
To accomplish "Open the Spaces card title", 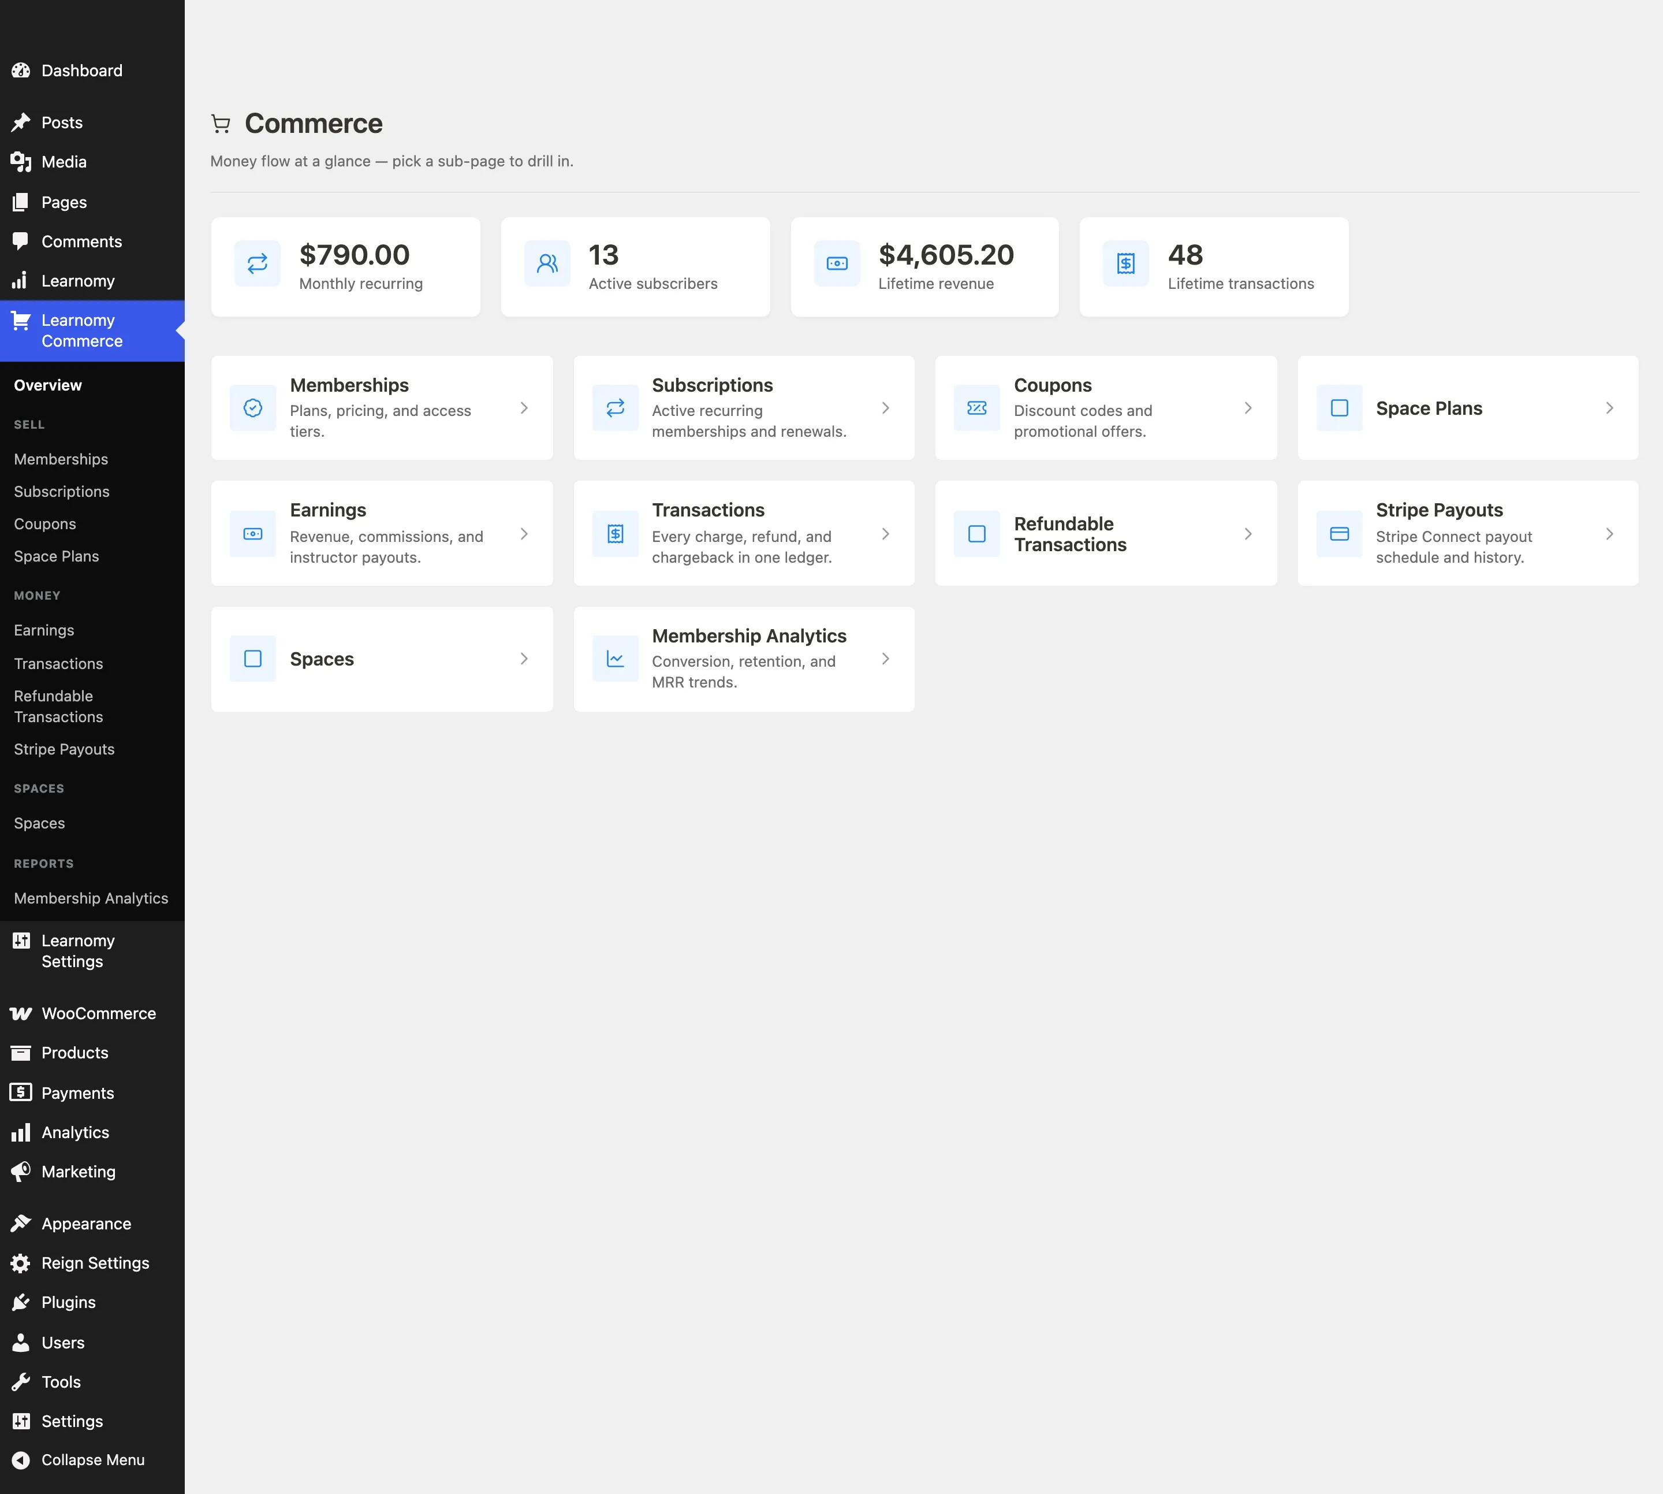I will pyautogui.click(x=322, y=659).
